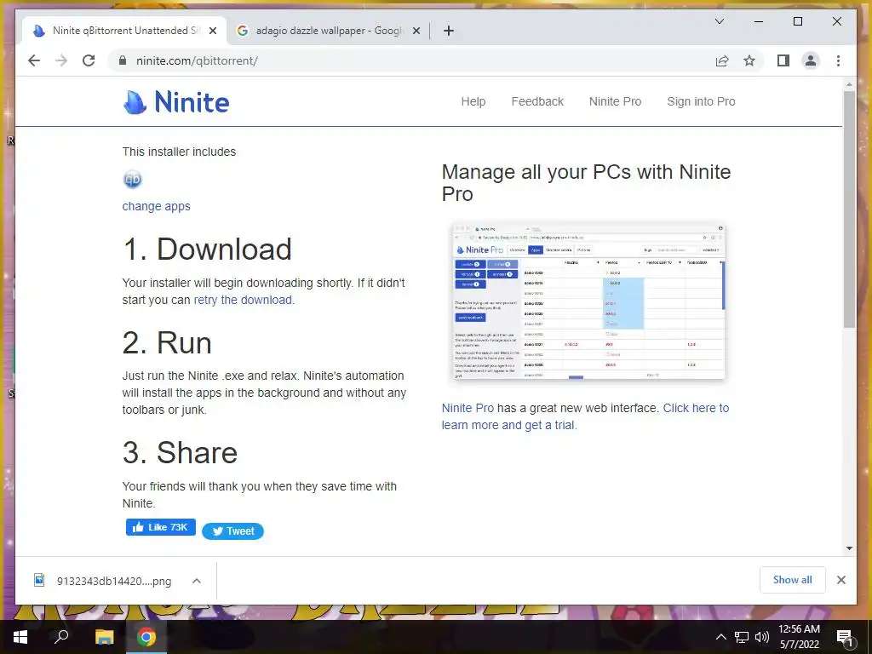The image size is (872, 654).
Task: Open the taskbar clock and date
Action: click(x=799, y=637)
